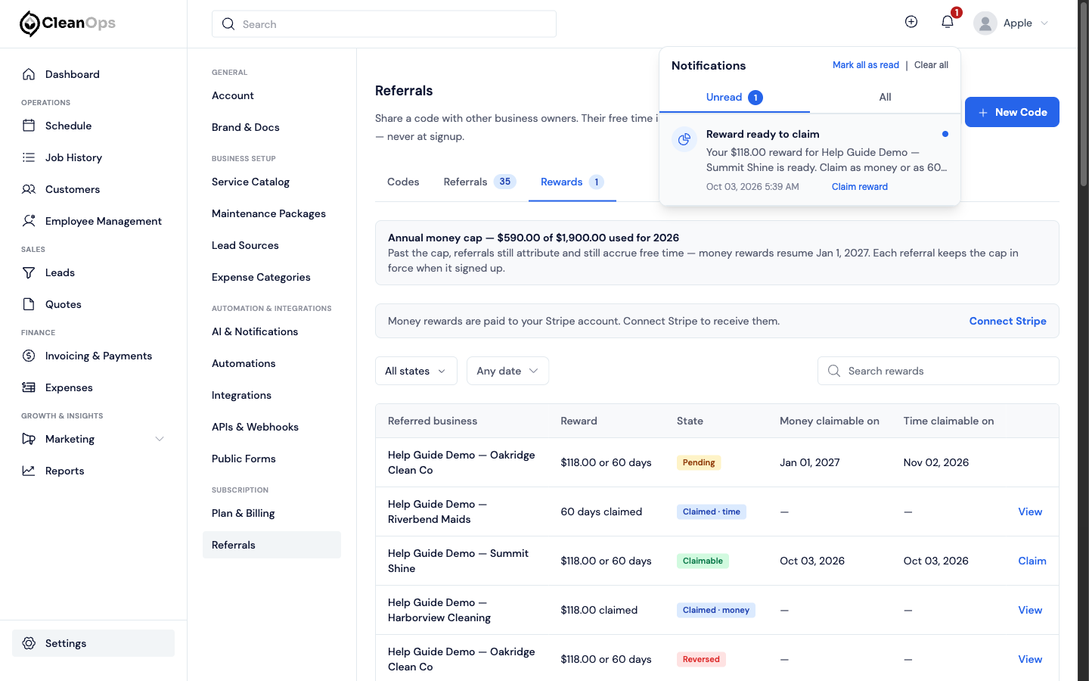Click the Claim reward link in notification
This screenshot has width=1089, height=681.
tap(860, 187)
